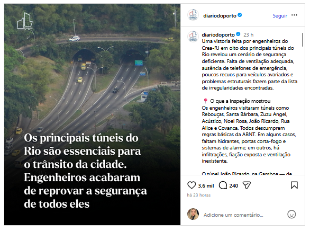Click verified badge next to header username

click(x=240, y=15)
